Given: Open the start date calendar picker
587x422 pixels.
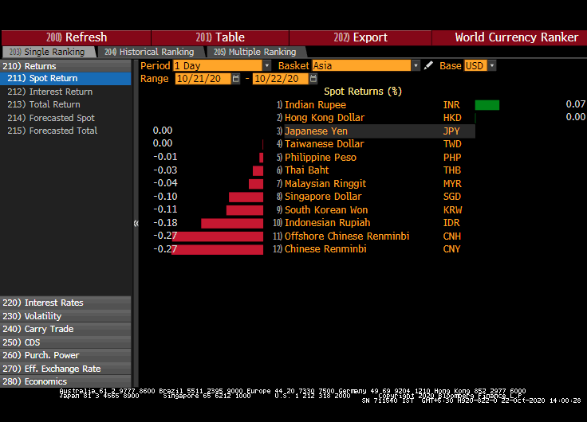Looking at the screenshot, I should coord(236,79).
